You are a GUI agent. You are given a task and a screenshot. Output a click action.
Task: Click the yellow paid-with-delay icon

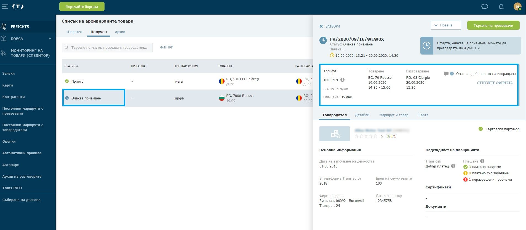click(x=465, y=173)
